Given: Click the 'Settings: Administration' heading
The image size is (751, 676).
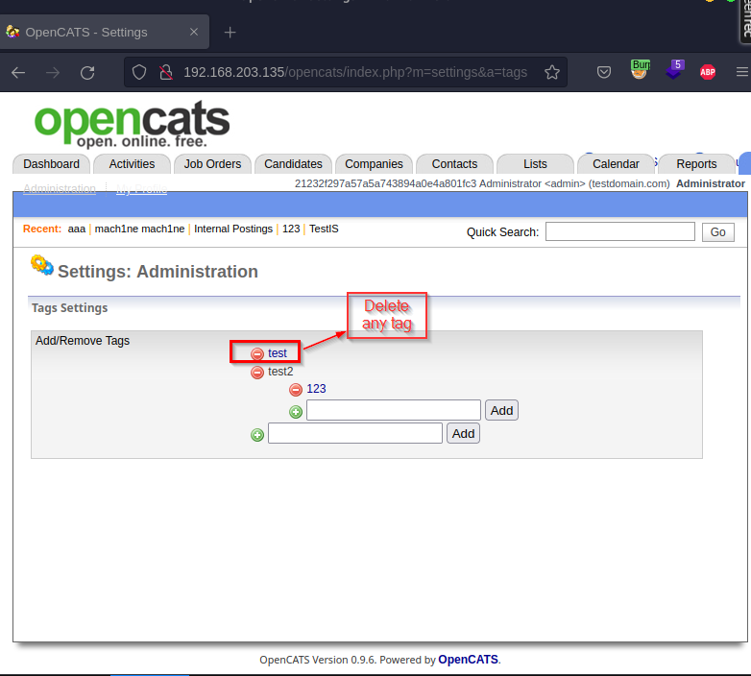Looking at the screenshot, I should click(157, 272).
